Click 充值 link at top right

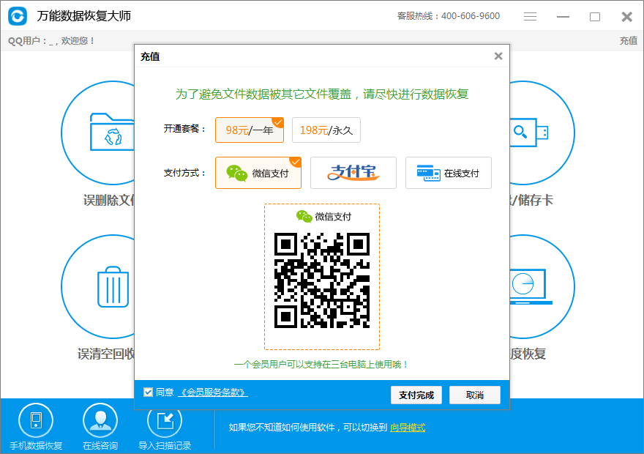(x=629, y=41)
